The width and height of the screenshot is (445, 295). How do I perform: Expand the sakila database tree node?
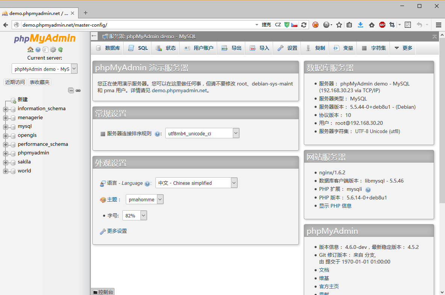(x=6, y=162)
